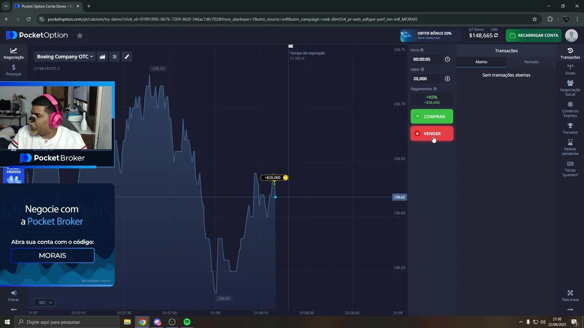Refresh the demo balance icon
This screenshot has width=584, height=328.
coord(496,36)
